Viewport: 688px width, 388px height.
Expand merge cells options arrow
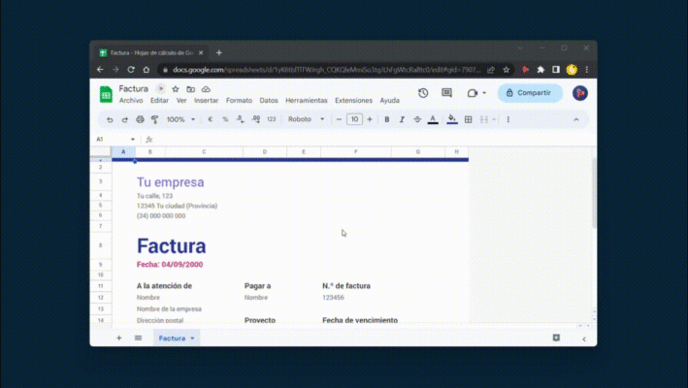[494, 119]
